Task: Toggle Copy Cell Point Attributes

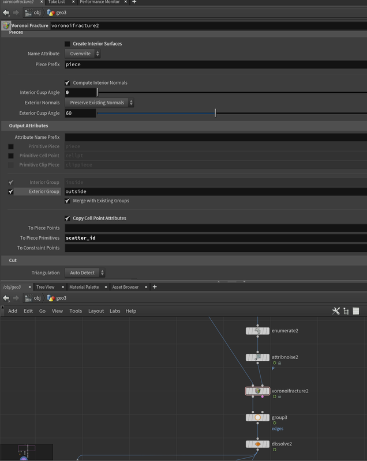Action: (68, 218)
